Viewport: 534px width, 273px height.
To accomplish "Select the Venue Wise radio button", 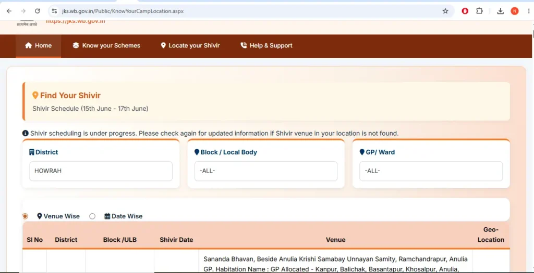I will [x=25, y=216].
